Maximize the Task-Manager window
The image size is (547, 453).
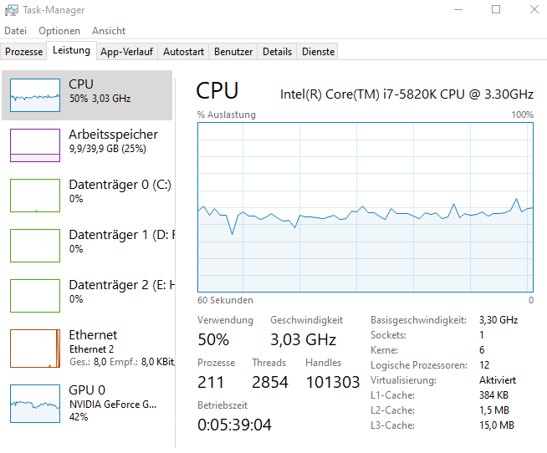(496, 9)
